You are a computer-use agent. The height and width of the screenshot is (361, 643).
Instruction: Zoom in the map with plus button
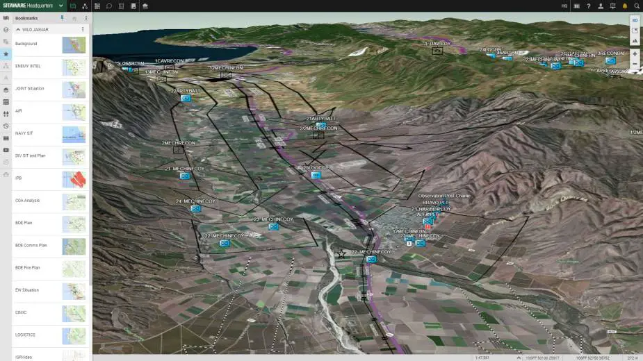(635, 53)
